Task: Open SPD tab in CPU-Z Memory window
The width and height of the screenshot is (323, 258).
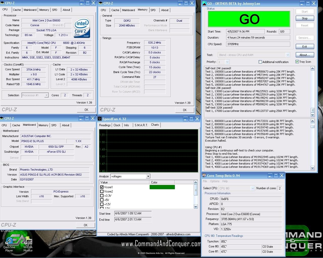Action: pos(153,10)
